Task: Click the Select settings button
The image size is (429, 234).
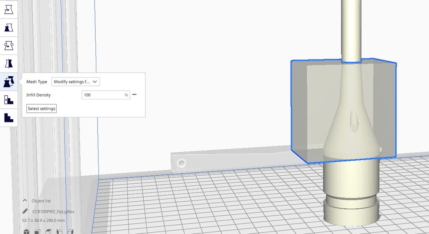Action: tap(41, 109)
